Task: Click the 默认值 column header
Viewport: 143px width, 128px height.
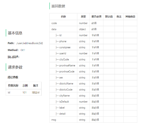Action: click(109, 17)
